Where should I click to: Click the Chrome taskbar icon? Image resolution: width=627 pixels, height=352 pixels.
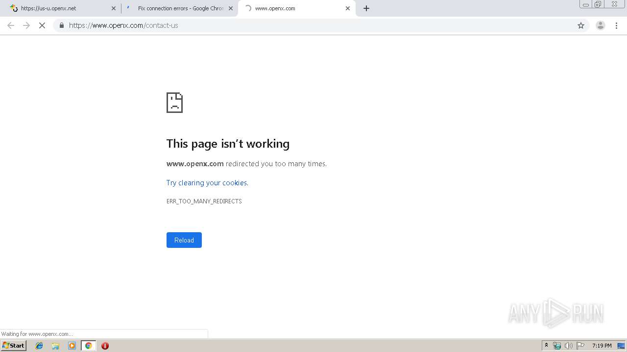(88, 346)
